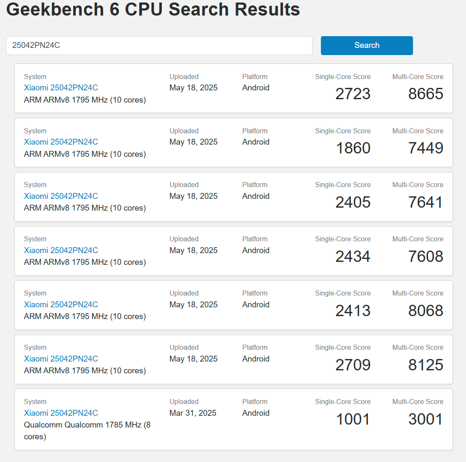Click the 3001 multi-core score
Image resolution: width=466 pixels, height=462 pixels.
[x=426, y=419]
